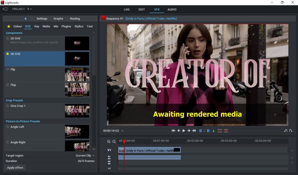This screenshot has width=298, height=175.
Task: Open the Stylize effects category
Action: pos(79,26)
